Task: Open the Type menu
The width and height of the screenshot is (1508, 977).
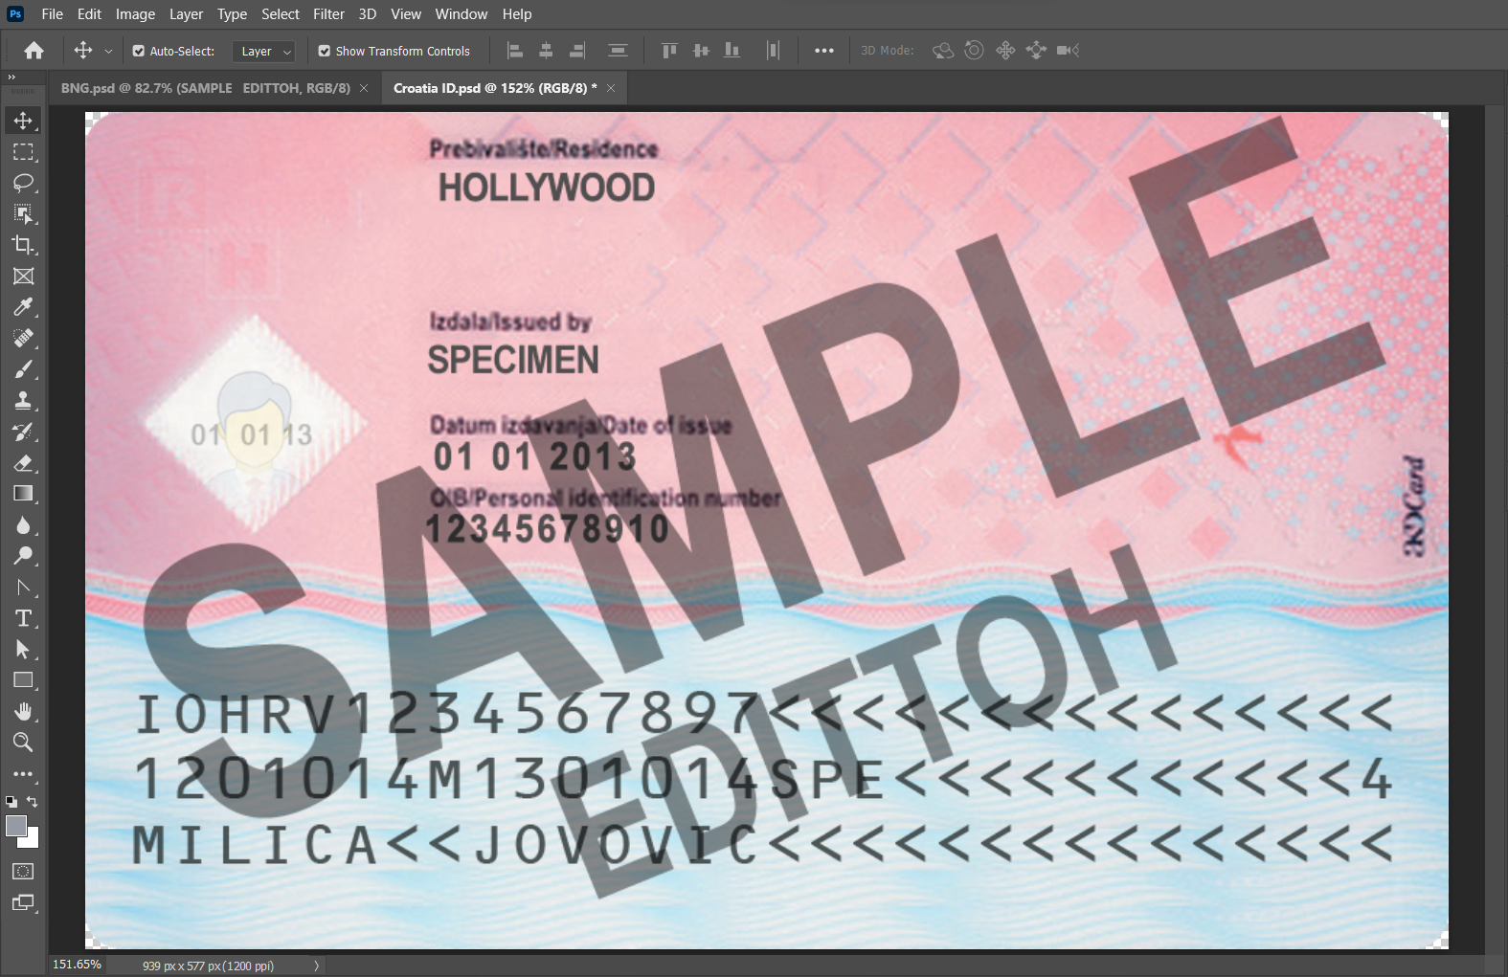Action: tap(232, 14)
